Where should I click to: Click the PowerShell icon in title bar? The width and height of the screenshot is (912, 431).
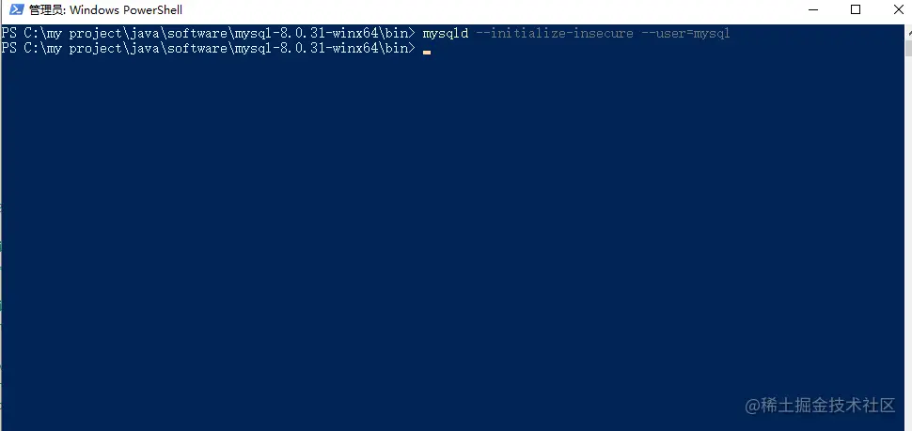pyautogui.click(x=16, y=10)
